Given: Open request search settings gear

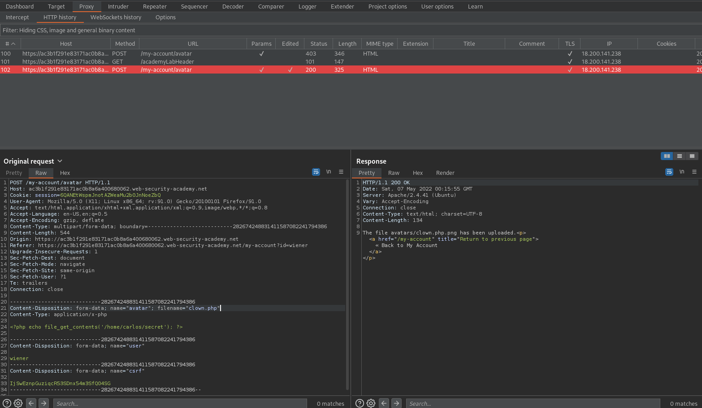Looking at the screenshot, I should 18,403.
